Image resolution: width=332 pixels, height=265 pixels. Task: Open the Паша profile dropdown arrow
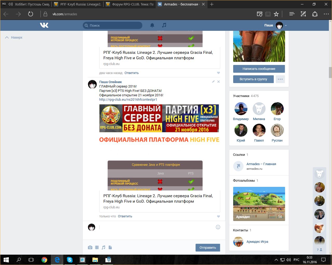point(286,26)
